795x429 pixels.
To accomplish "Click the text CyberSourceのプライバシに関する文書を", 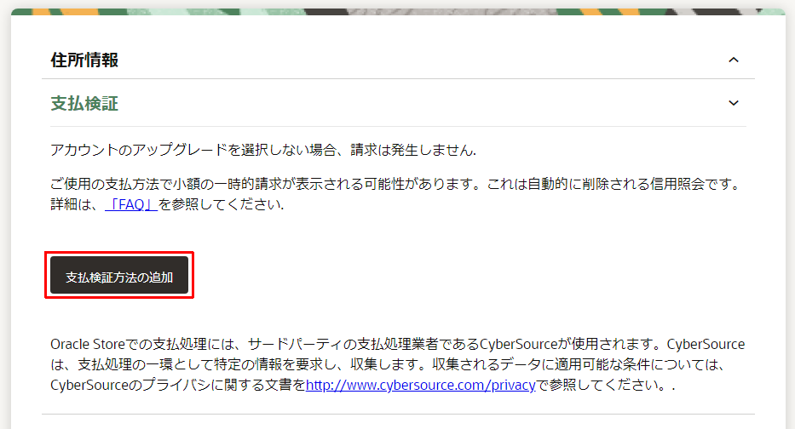I will (x=178, y=385).
